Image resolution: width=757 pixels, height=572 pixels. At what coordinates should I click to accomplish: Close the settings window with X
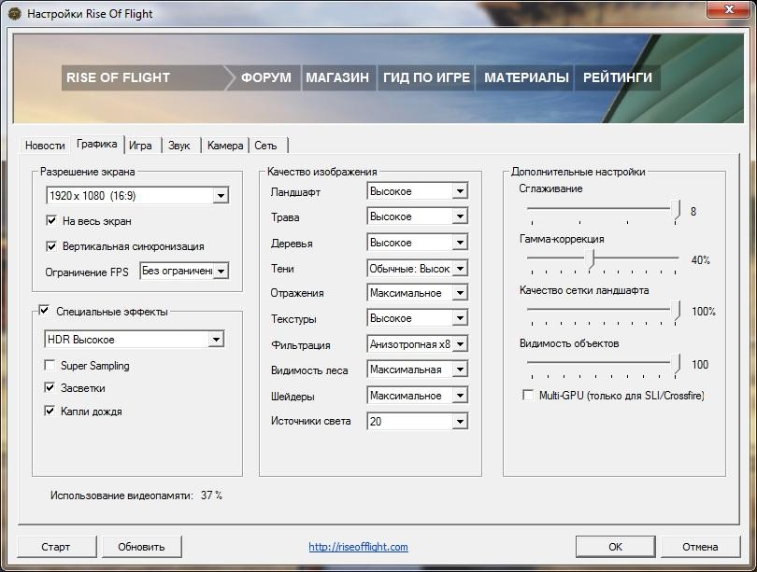(729, 9)
